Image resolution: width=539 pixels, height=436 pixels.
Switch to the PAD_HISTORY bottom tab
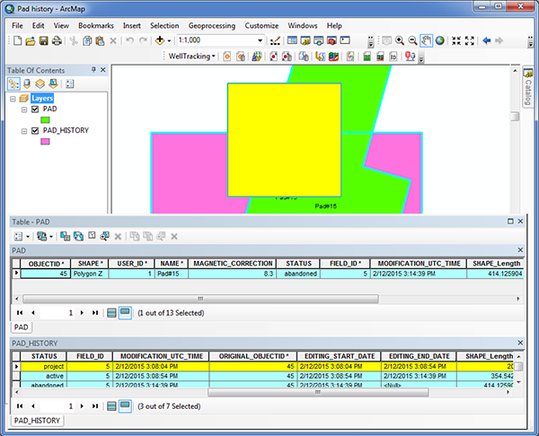pyautogui.click(x=37, y=421)
